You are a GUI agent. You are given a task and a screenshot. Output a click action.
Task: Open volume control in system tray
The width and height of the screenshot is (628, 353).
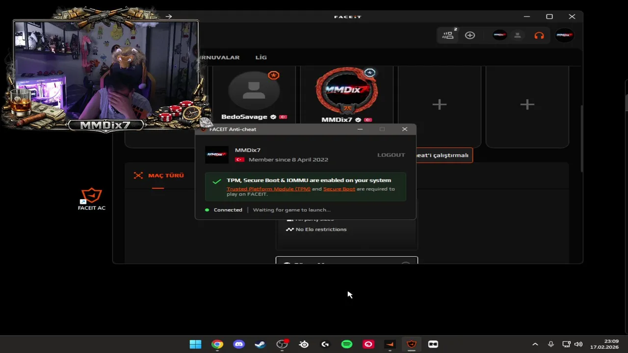[578, 344]
